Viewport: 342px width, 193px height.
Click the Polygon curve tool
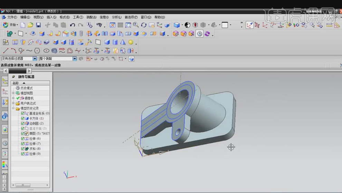pyautogui.click(x=37, y=50)
